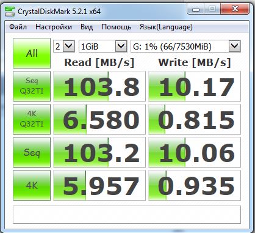Screen dimensions: 255x233
Task: Open the drive G: selection dropdown
Action: [x=185, y=46]
